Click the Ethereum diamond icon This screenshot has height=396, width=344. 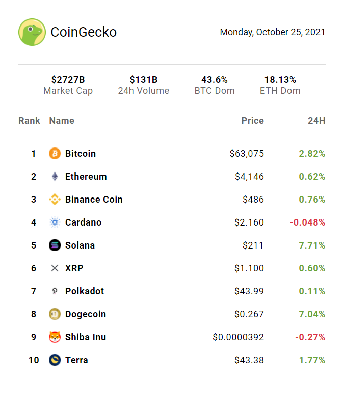point(55,177)
